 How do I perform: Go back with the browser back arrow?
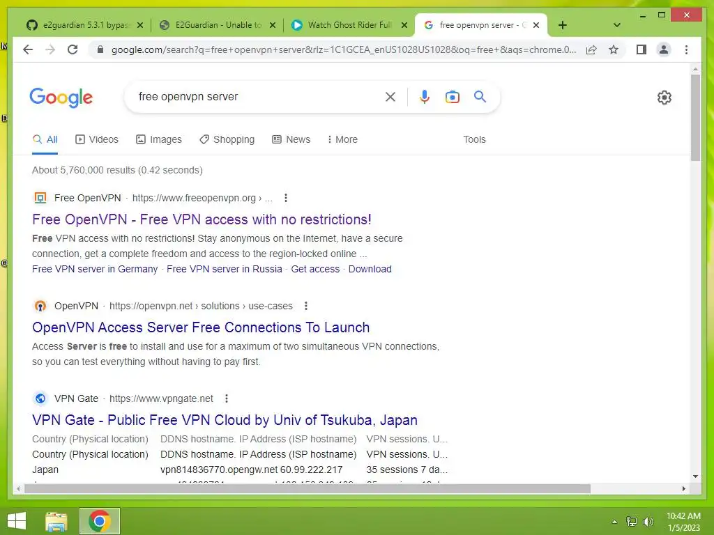click(28, 49)
